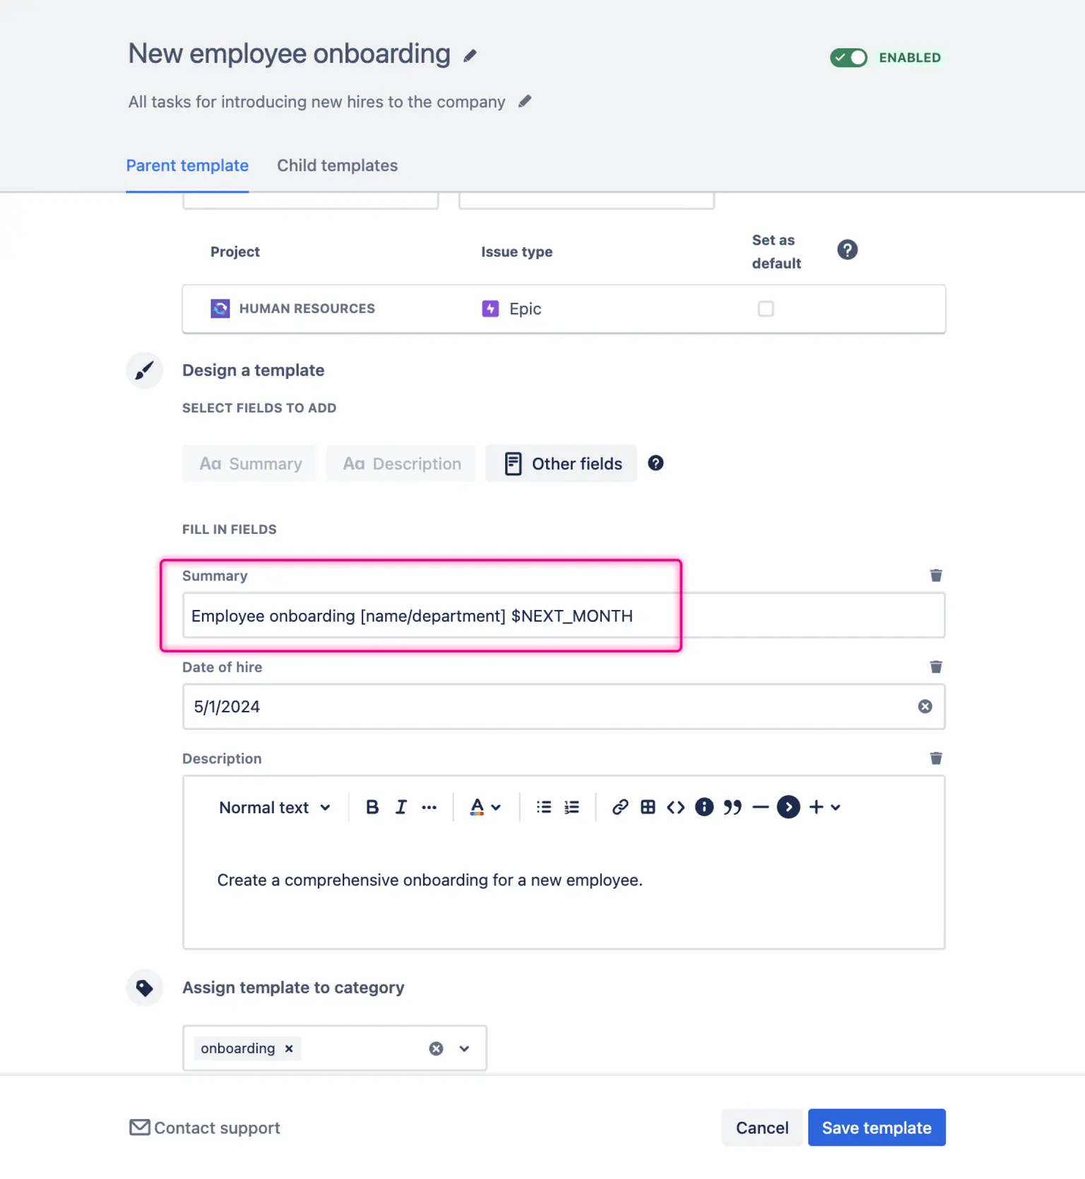Create a bullet list in description
1085x1179 pixels.
point(543,807)
